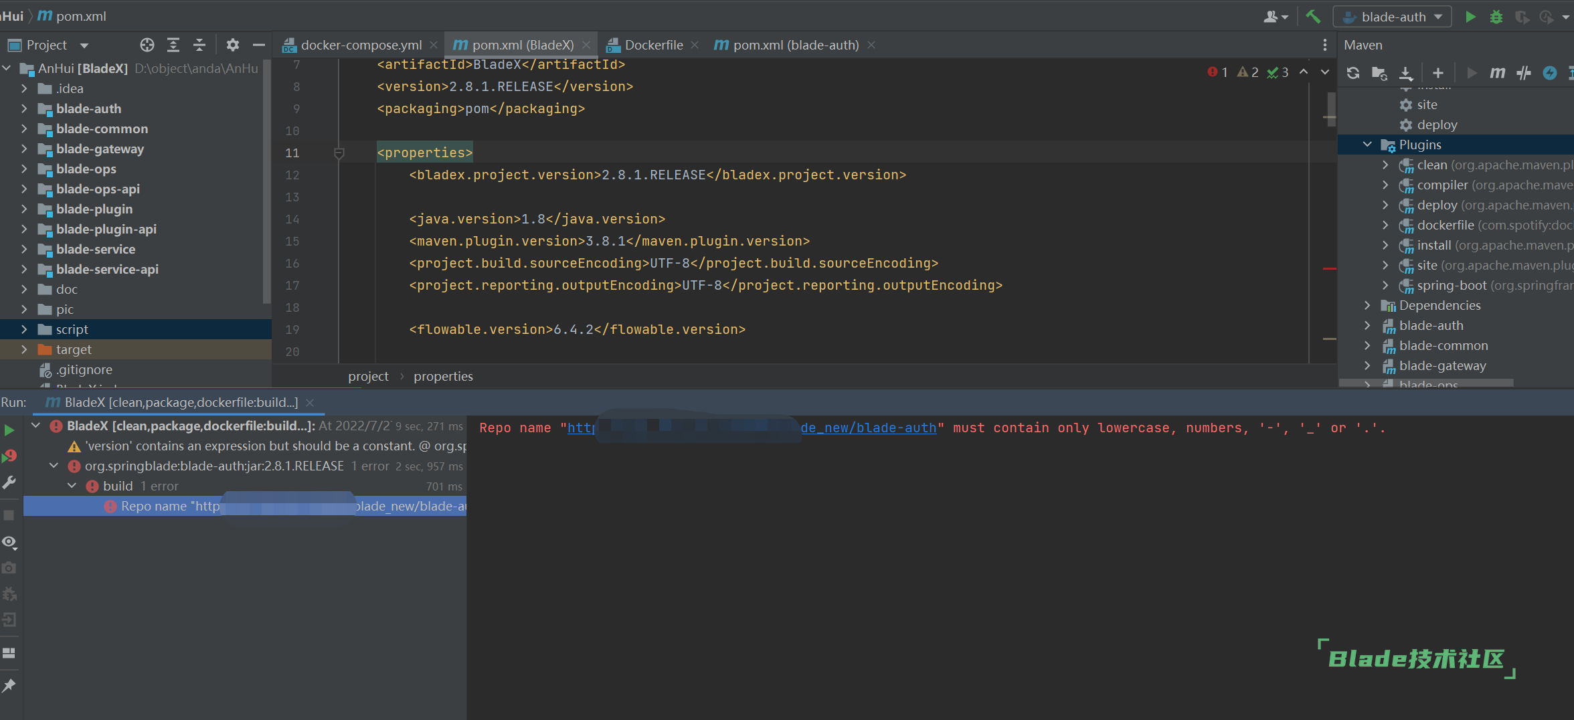Click the Stop square icon in Run panel
Viewport: 1574px width, 720px height.
[9, 515]
